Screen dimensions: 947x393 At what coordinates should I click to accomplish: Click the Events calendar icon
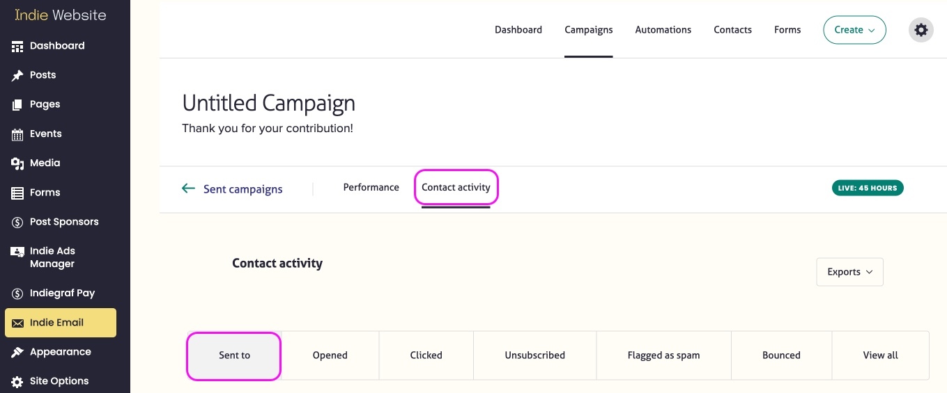(x=17, y=134)
